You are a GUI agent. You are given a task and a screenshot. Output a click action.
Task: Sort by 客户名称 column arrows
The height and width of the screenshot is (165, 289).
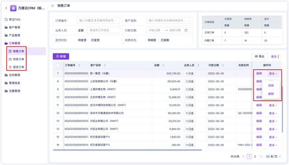105,65
